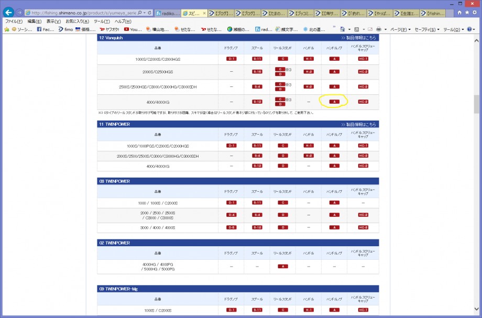Image resolution: width=482 pixels, height=318 pixels.
Task: Open the セーフティ(S) dropdown menu
Action: pyautogui.click(x=427, y=29)
